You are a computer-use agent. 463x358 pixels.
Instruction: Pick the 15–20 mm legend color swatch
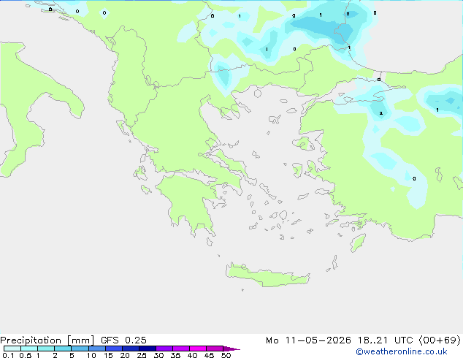click(x=113, y=349)
